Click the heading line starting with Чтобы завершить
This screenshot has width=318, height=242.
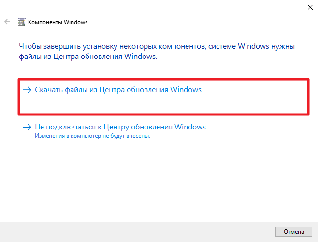point(157,46)
